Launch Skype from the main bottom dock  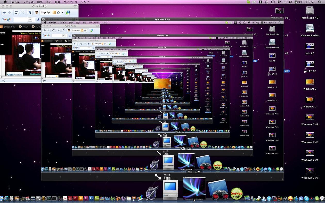click(306, 198)
